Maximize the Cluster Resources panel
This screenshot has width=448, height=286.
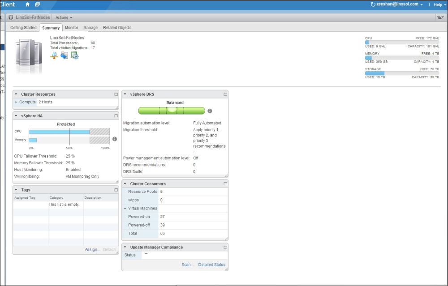(x=116, y=94)
